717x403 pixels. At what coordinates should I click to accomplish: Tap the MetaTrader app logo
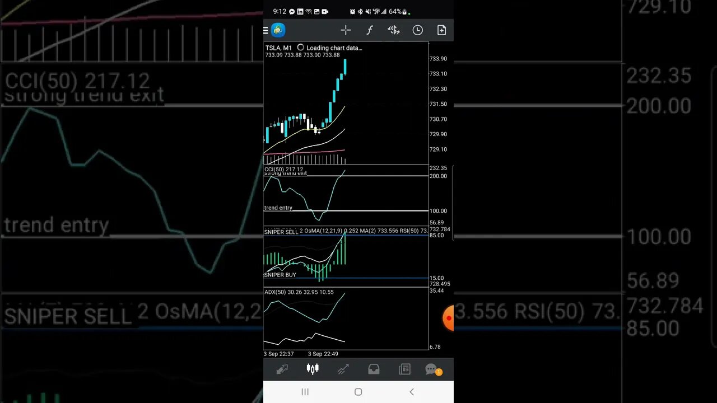click(x=278, y=30)
